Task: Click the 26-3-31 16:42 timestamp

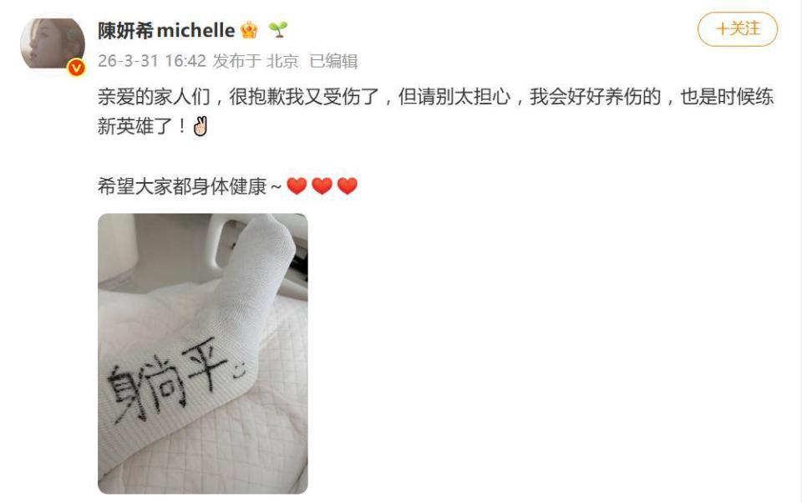Action: tap(152, 61)
